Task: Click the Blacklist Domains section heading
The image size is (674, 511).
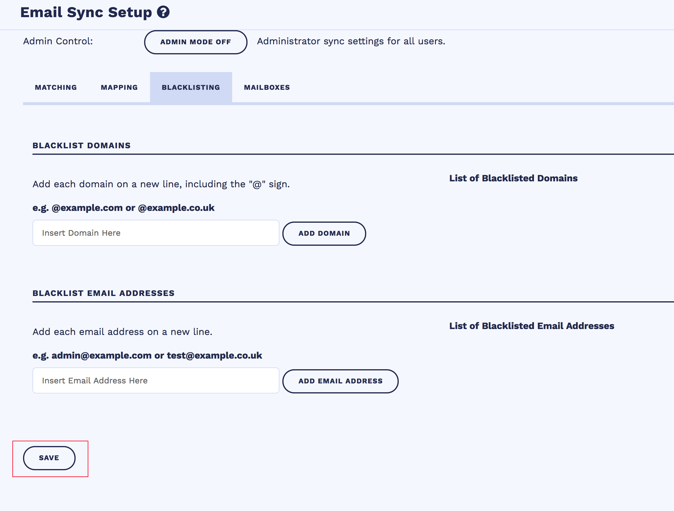Action: [x=81, y=145]
